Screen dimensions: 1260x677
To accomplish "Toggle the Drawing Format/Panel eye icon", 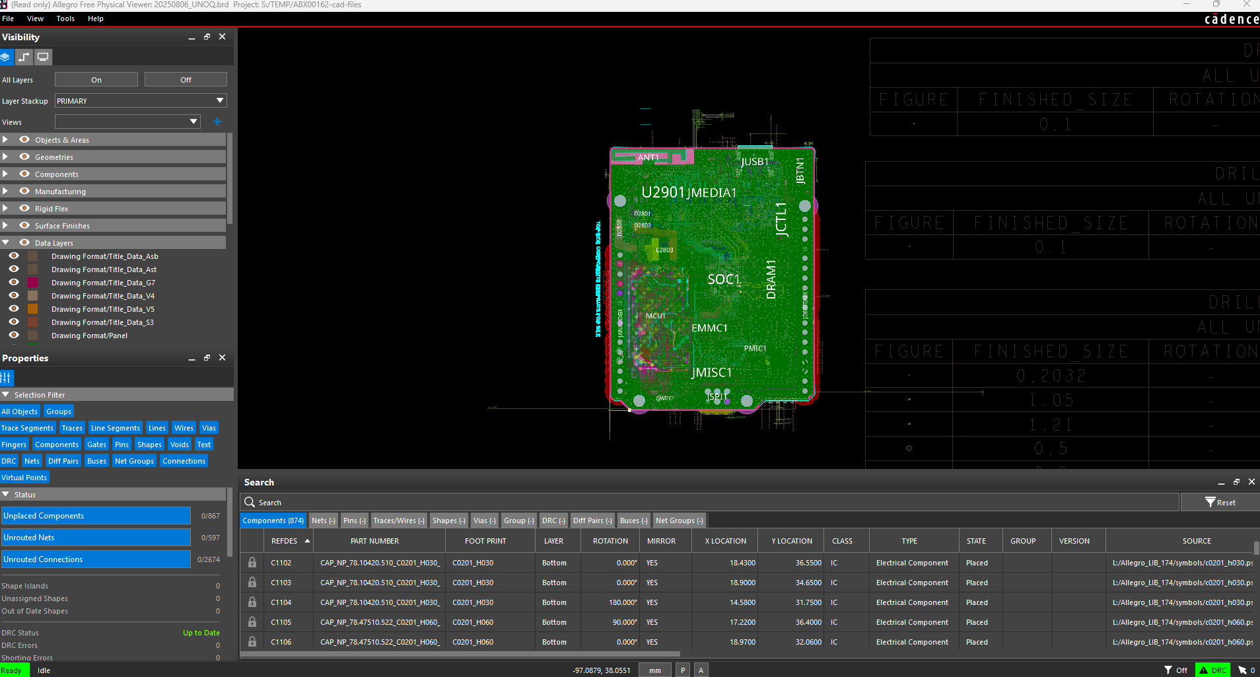I will [x=14, y=336].
